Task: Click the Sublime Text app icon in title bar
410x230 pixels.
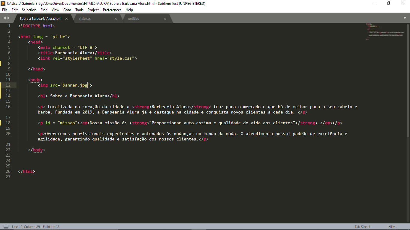Action: coord(4,3)
